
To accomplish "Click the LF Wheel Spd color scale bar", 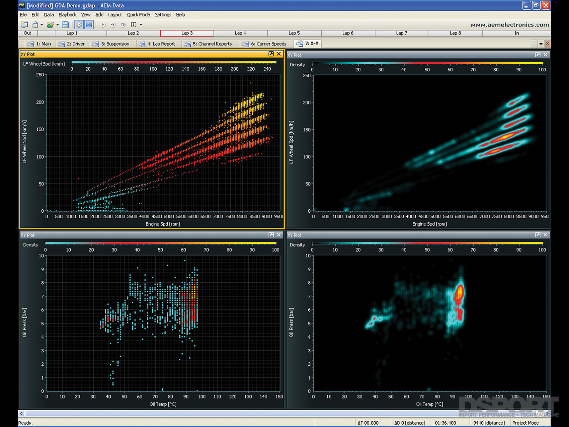I will tap(174, 63).
